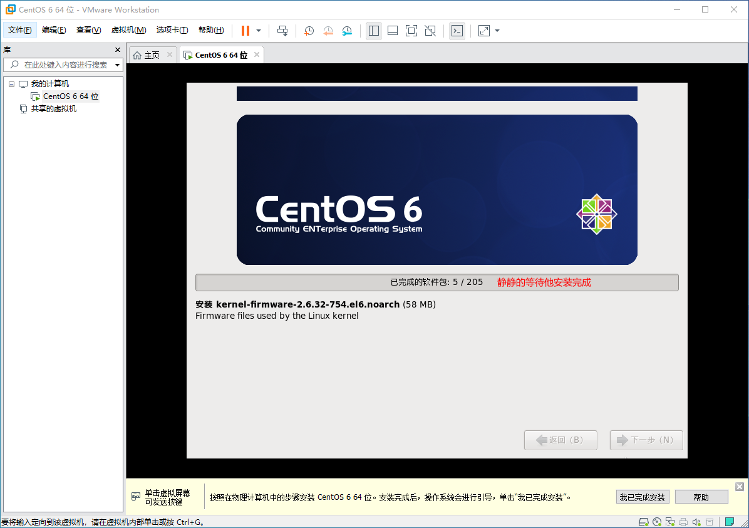Click the home icon on 主页 tab
The height and width of the screenshot is (528, 749).
[x=137, y=55]
